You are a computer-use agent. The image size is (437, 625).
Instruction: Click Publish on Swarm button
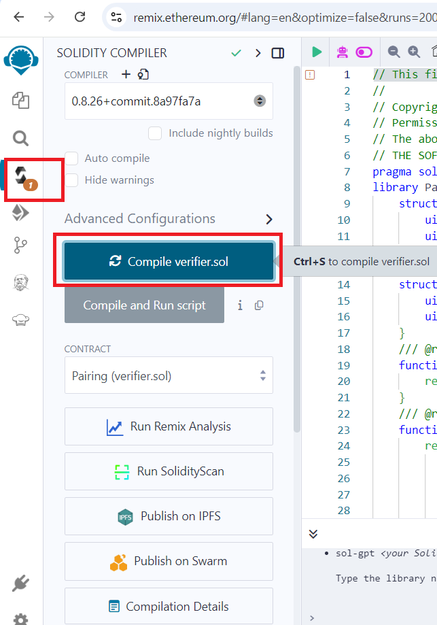[169, 561]
